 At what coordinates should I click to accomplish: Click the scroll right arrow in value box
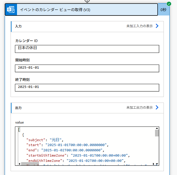tap(153, 164)
